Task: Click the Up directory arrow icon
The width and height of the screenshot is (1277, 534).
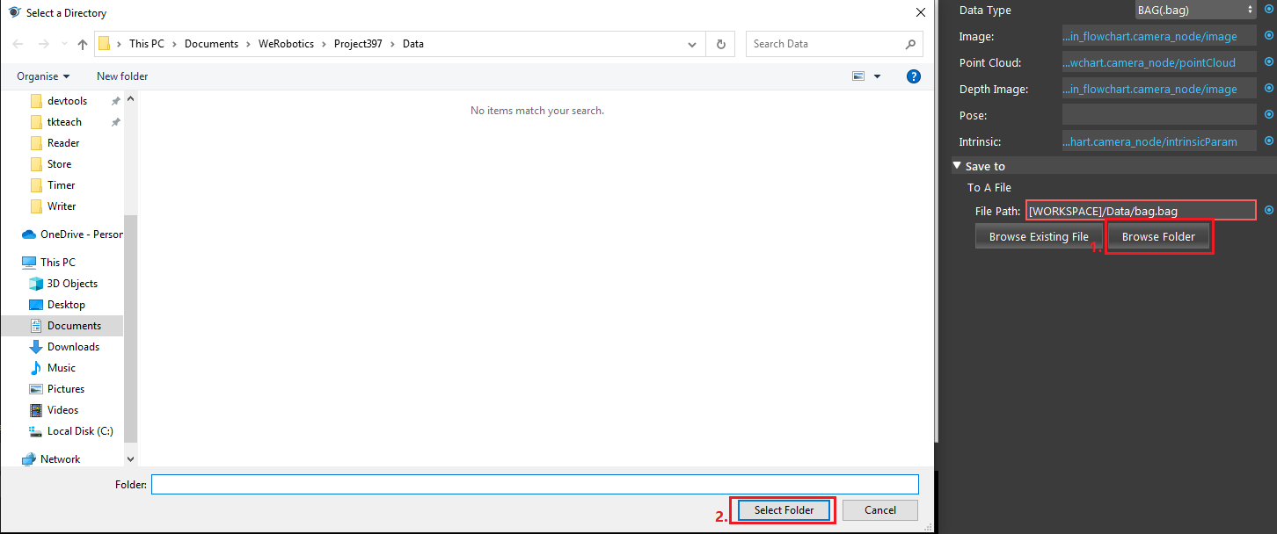Action: tap(83, 44)
